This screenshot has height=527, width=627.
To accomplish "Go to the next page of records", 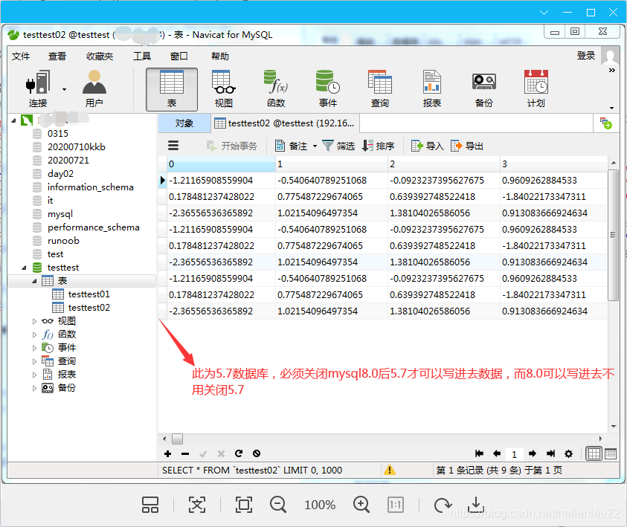I will pyautogui.click(x=533, y=453).
